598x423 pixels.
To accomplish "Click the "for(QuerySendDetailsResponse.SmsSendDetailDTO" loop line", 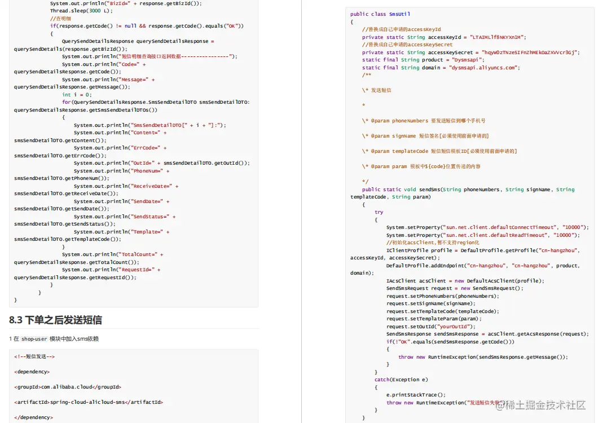I will tap(156, 102).
